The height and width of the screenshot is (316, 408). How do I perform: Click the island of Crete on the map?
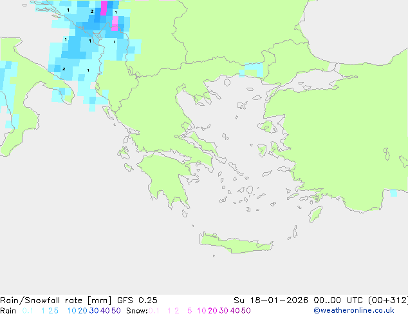[236, 243]
